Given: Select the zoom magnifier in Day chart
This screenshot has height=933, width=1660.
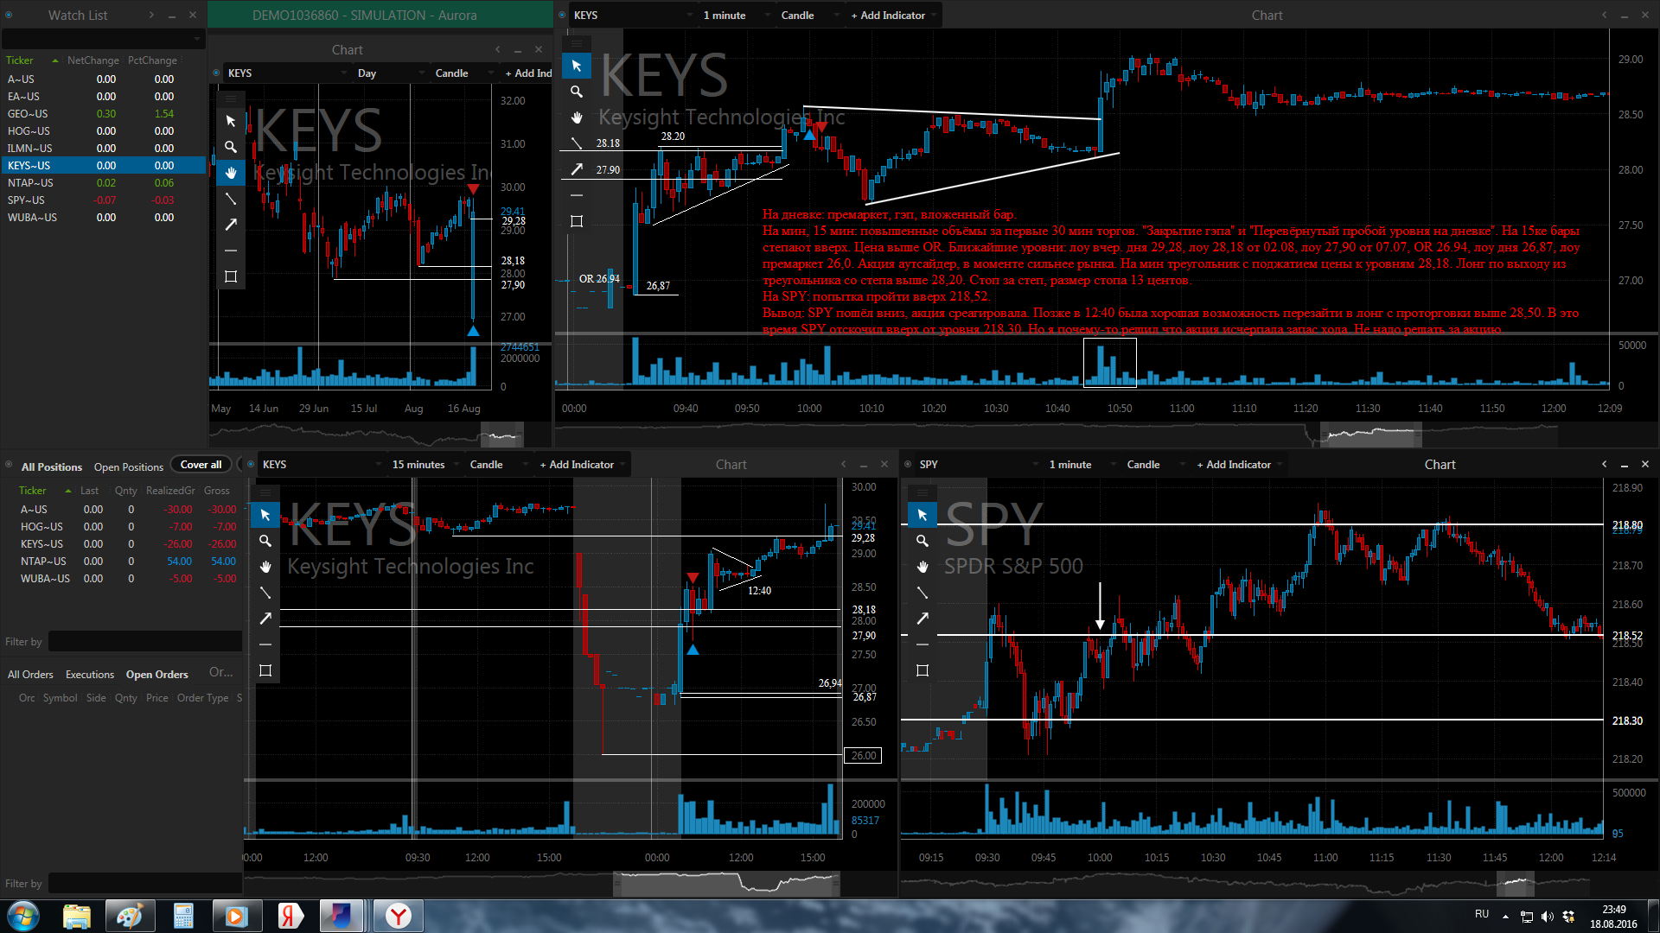Looking at the screenshot, I should pyautogui.click(x=231, y=147).
